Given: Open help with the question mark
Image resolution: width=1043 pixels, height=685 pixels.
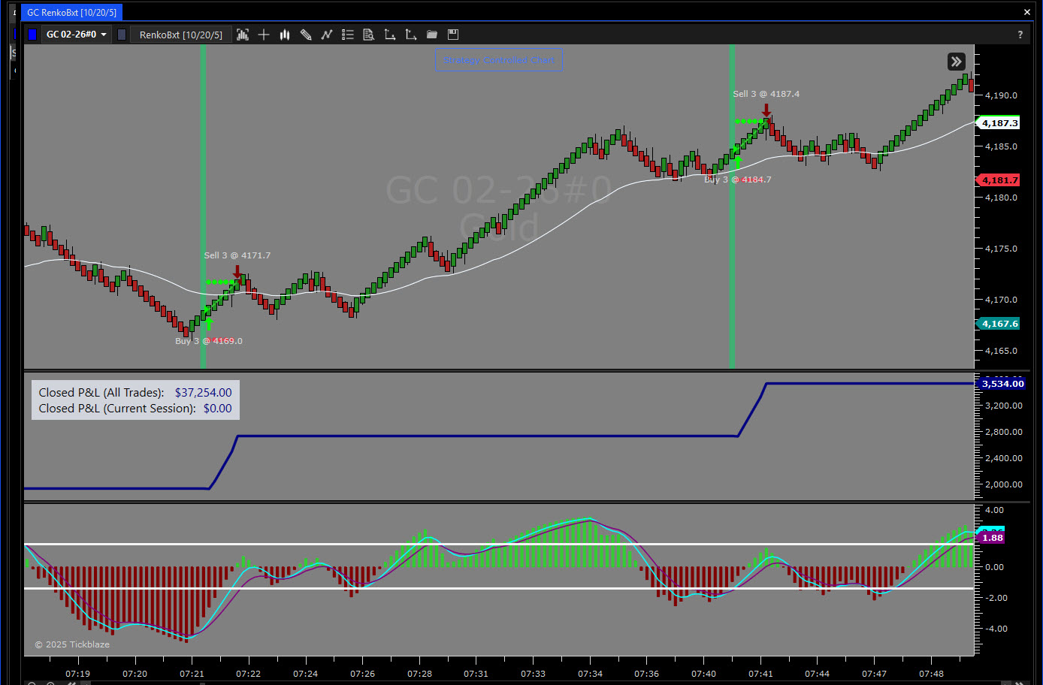Looking at the screenshot, I should (1020, 35).
